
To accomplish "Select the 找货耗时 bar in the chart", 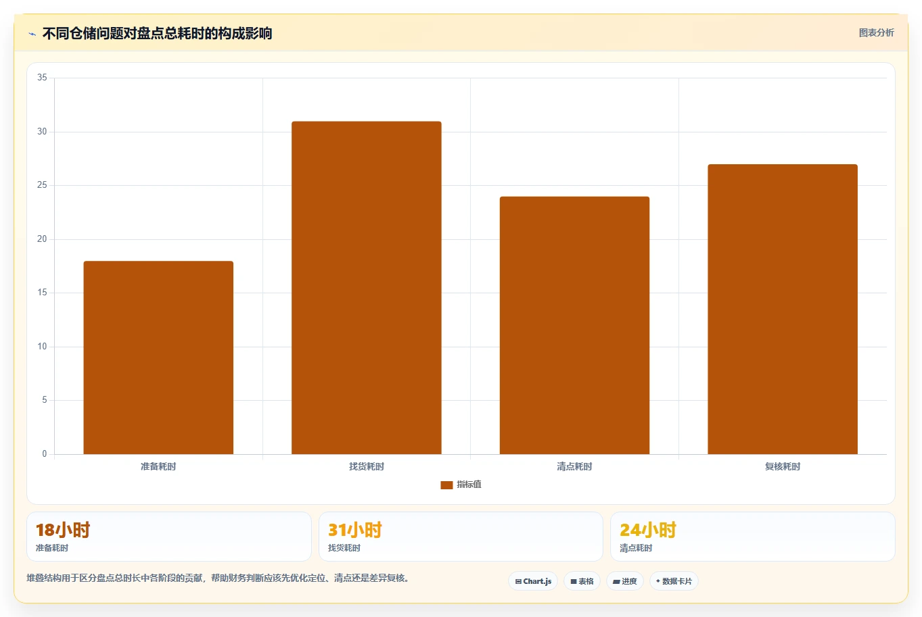I will pos(367,288).
